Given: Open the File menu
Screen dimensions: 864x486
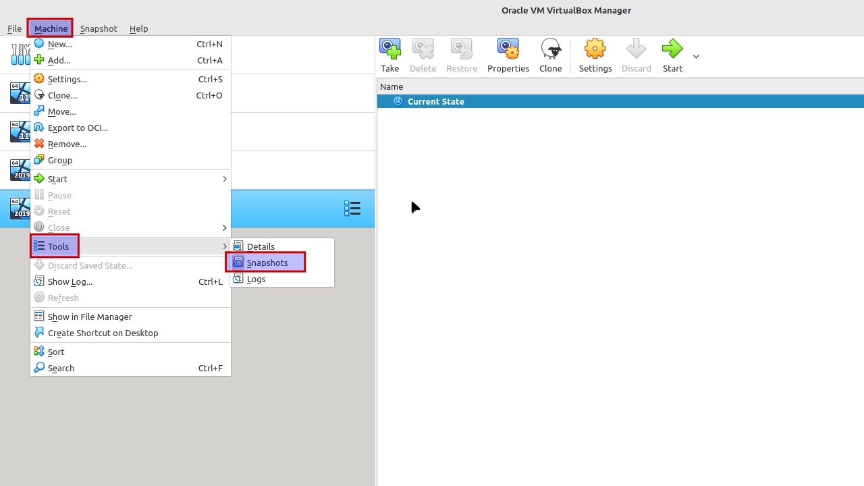Looking at the screenshot, I should (x=14, y=28).
